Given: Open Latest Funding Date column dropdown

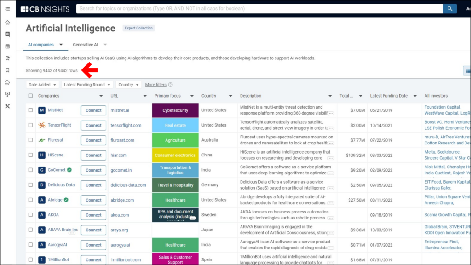Looking at the screenshot, I should tap(415, 96).
